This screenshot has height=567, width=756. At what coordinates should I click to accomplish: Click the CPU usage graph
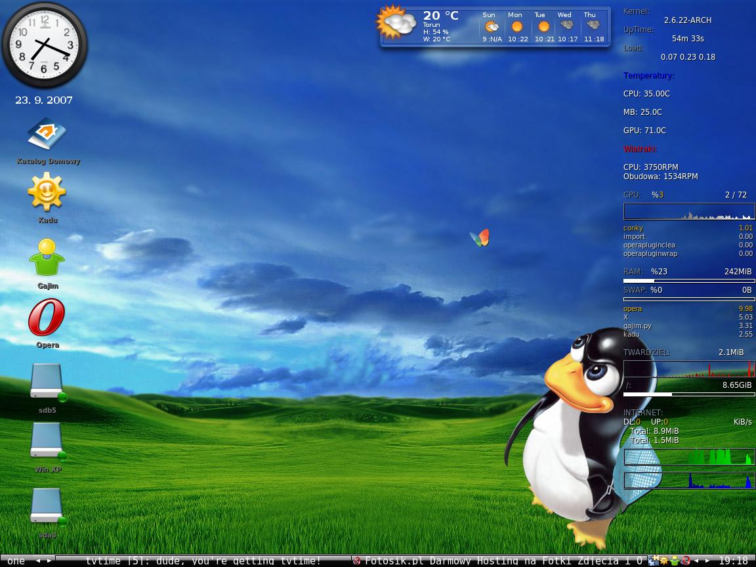[689, 212]
